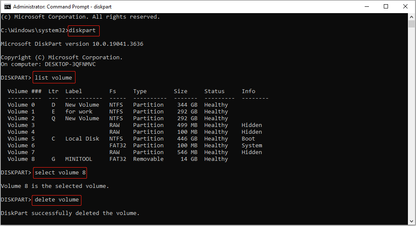The height and width of the screenshot is (226, 416).
Task: Click 'Copyright (C) Microsoft Corporation.' line
Action: [x=62, y=58]
